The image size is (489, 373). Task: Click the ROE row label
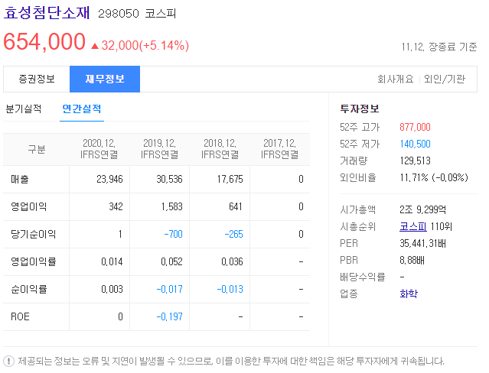(x=20, y=316)
